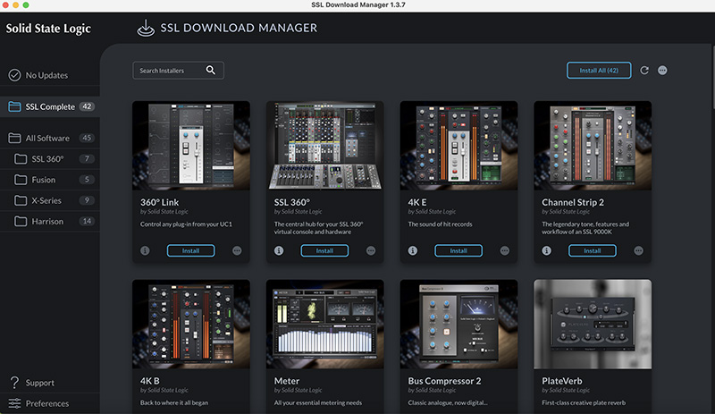Screen dimensions: 715x414
Task: Show info for Channel Strip 2
Action: click(546, 251)
